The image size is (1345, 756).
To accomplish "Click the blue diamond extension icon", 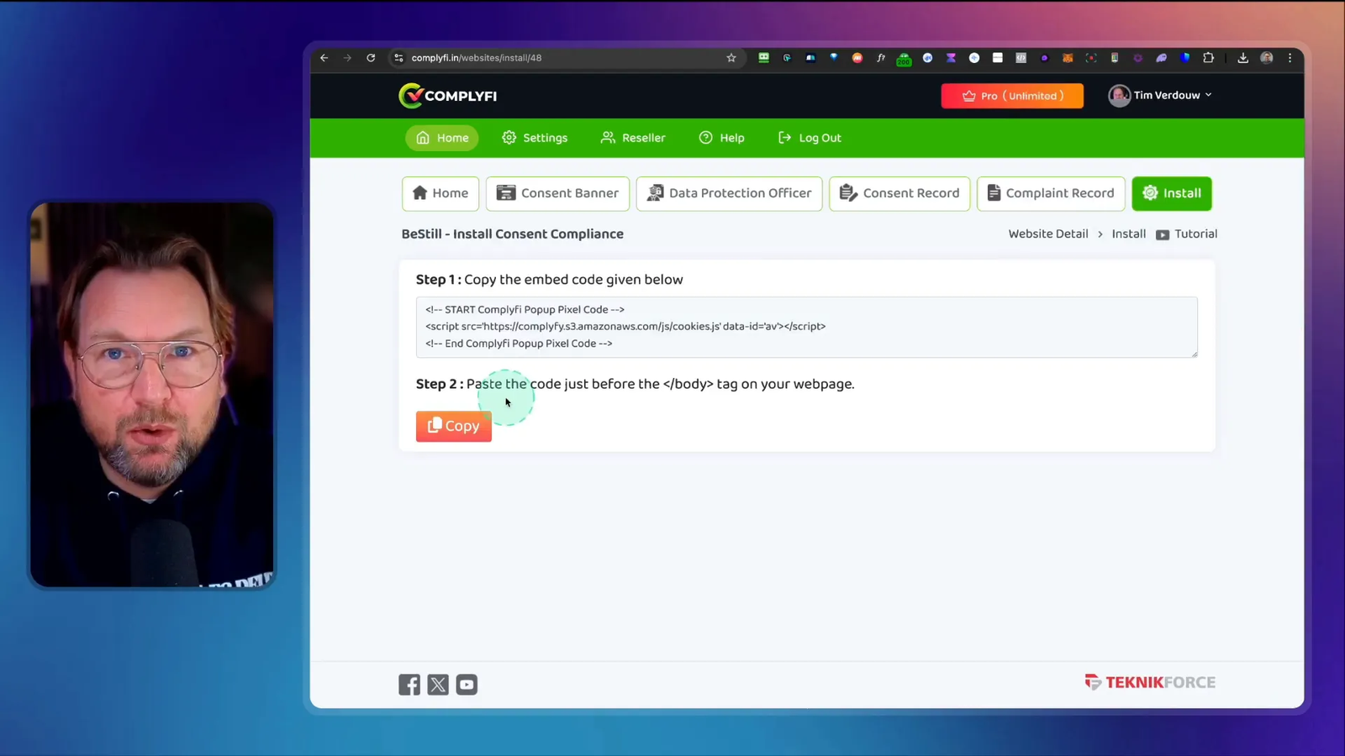I will pyautogui.click(x=834, y=57).
